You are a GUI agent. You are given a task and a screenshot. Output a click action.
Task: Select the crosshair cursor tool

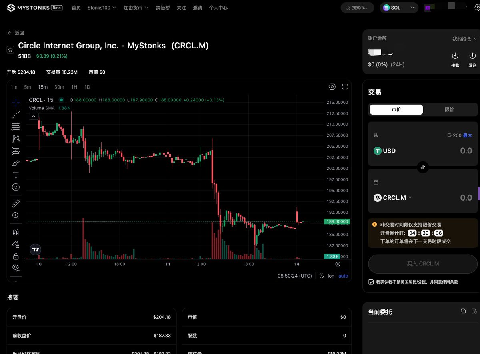pos(16,103)
